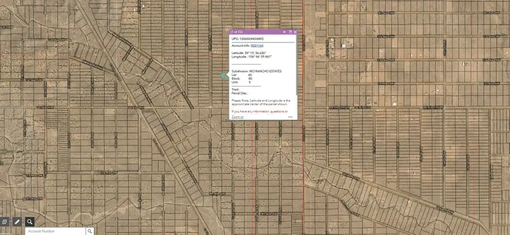This screenshot has width=510, height=235.
Task: Click the highlighted teal parcel on map
Action: (x=224, y=75)
